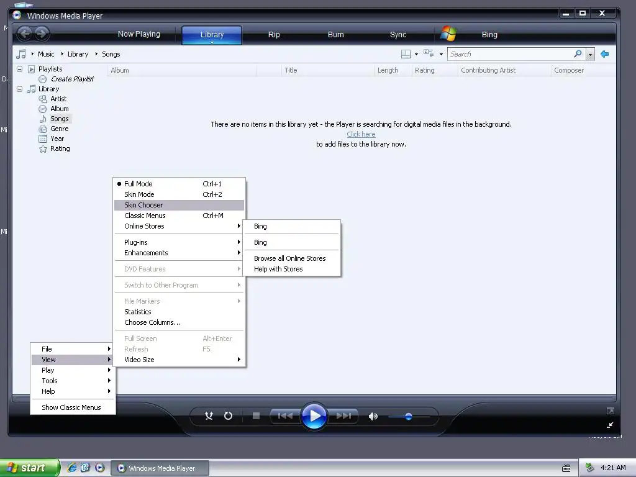
Task: Open Statistics from View menu
Action: click(179, 312)
